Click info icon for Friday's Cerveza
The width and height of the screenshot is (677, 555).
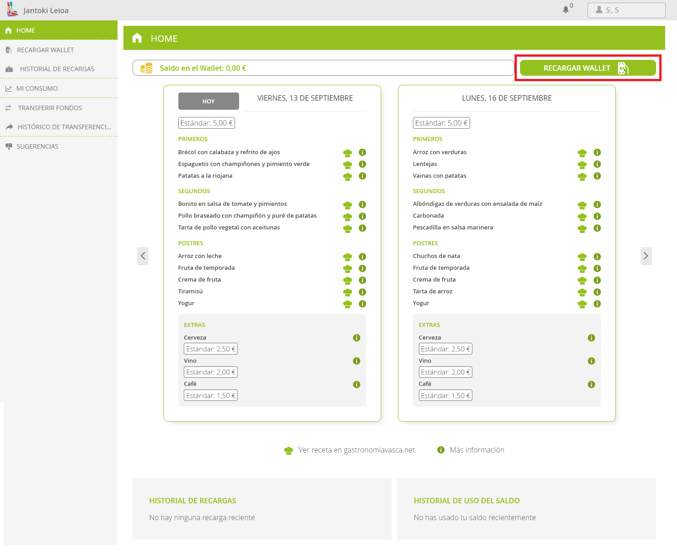click(x=357, y=338)
